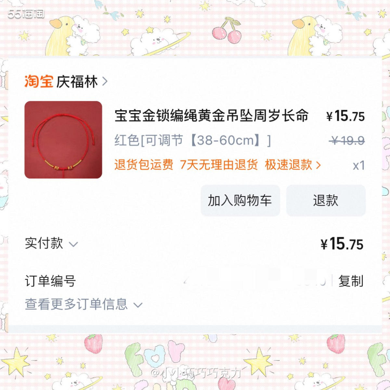Click the 加入购物车 button
This screenshot has width=390, height=390.
pyautogui.click(x=240, y=201)
